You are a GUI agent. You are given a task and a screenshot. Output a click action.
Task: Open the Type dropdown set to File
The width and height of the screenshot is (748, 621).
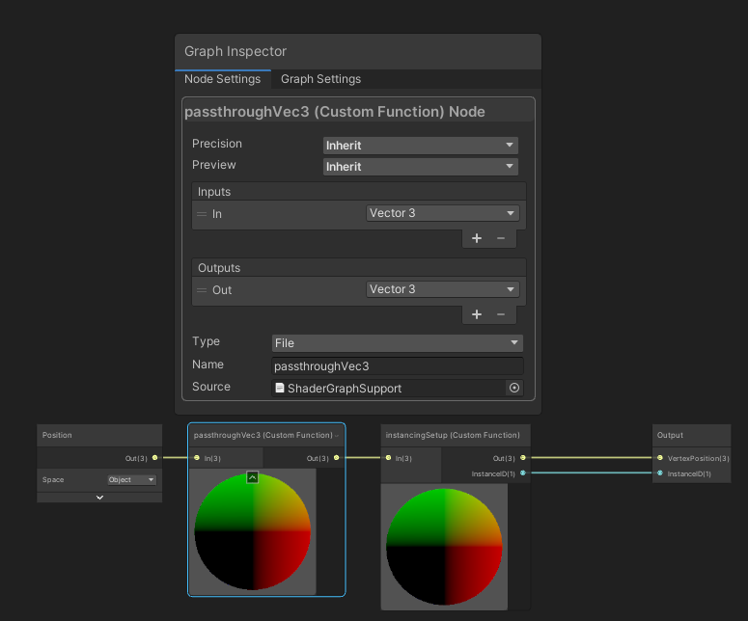(398, 343)
